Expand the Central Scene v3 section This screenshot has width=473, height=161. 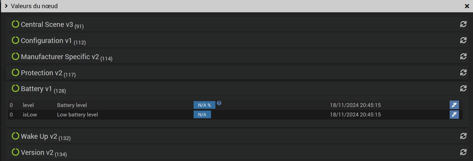[x=47, y=25]
